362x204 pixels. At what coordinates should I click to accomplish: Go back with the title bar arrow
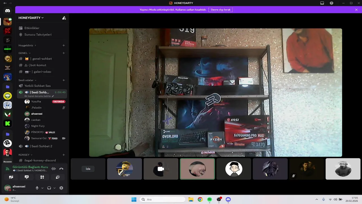pyautogui.click(x=5, y=3)
